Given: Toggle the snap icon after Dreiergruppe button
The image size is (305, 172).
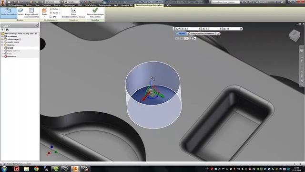Looking at the screenshot, I should tap(218, 33).
